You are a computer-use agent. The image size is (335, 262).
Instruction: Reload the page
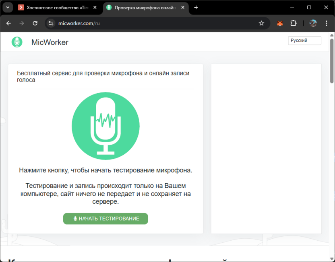point(35,23)
